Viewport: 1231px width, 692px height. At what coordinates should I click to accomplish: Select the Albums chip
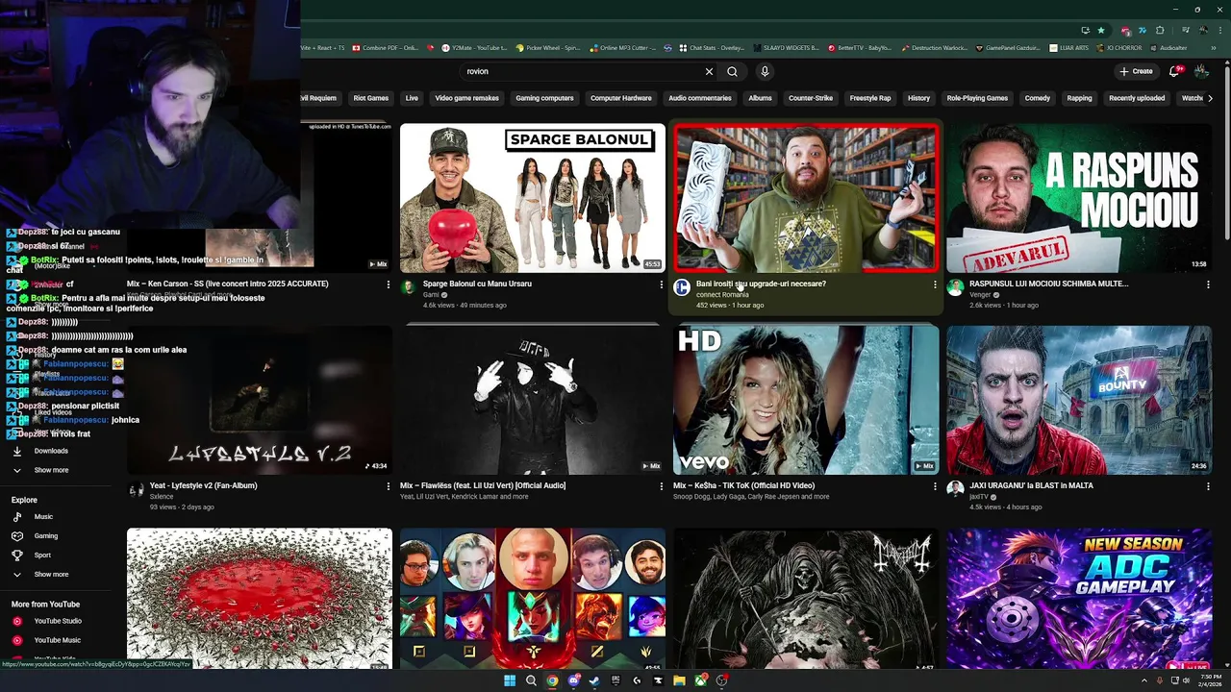coord(760,98)
